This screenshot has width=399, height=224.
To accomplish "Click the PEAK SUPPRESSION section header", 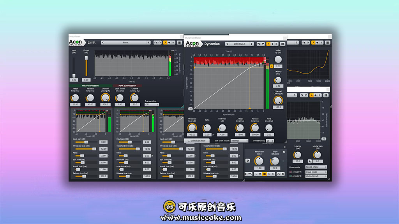I will pyautogui.click(x=127, y=86).
